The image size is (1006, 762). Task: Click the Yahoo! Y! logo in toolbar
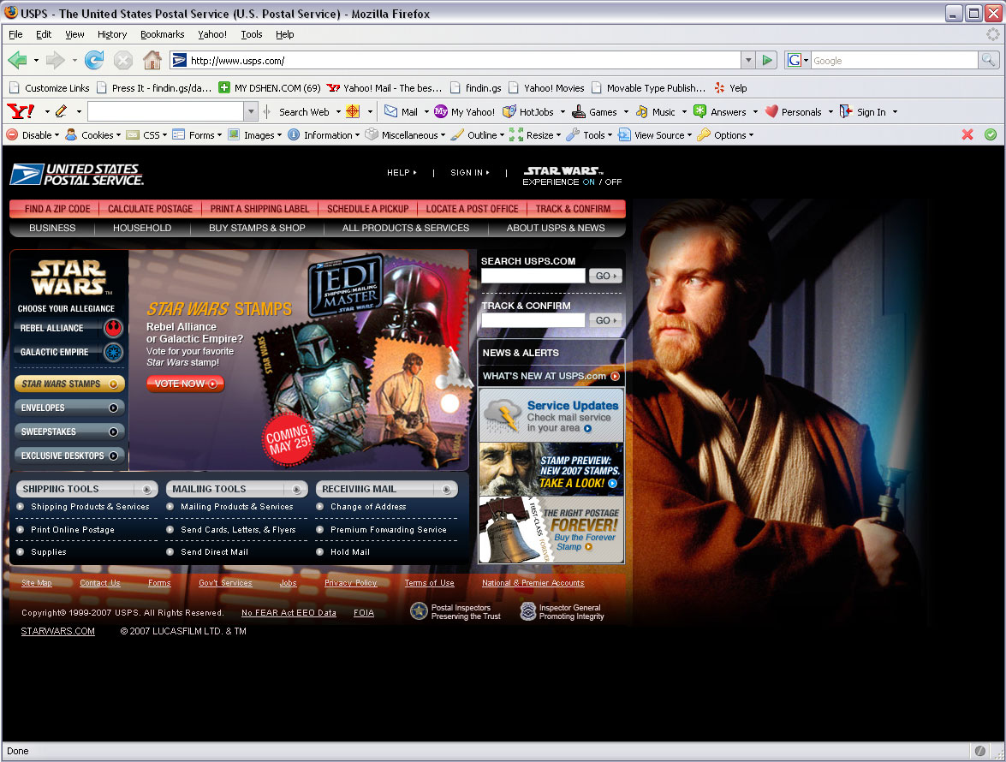click(21, 111)
